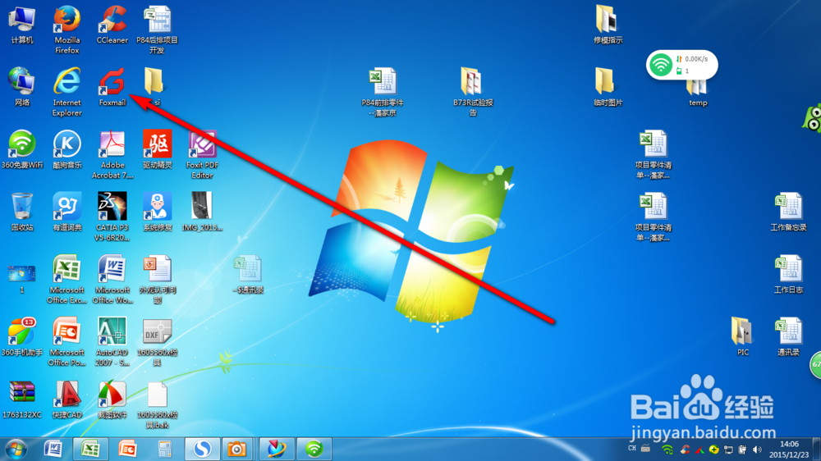Screen dimensions: 821x461
Task: Select the 计算机 (Computer) desktop icon
Action: 22,25
